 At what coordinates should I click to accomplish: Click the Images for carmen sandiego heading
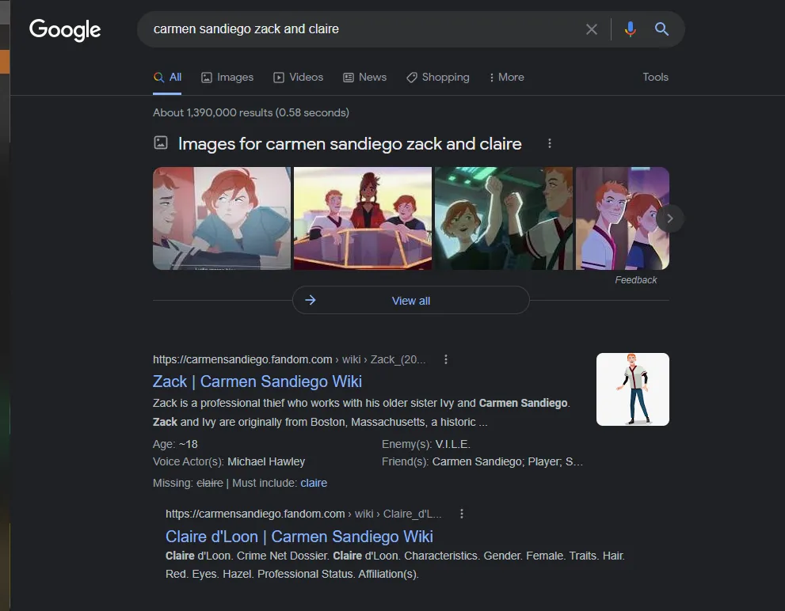(350, 143)
